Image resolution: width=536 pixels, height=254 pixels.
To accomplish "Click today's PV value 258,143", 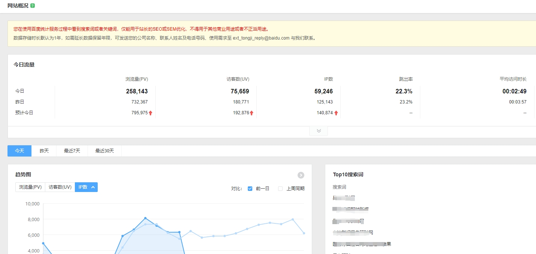I will click(136, 91).
